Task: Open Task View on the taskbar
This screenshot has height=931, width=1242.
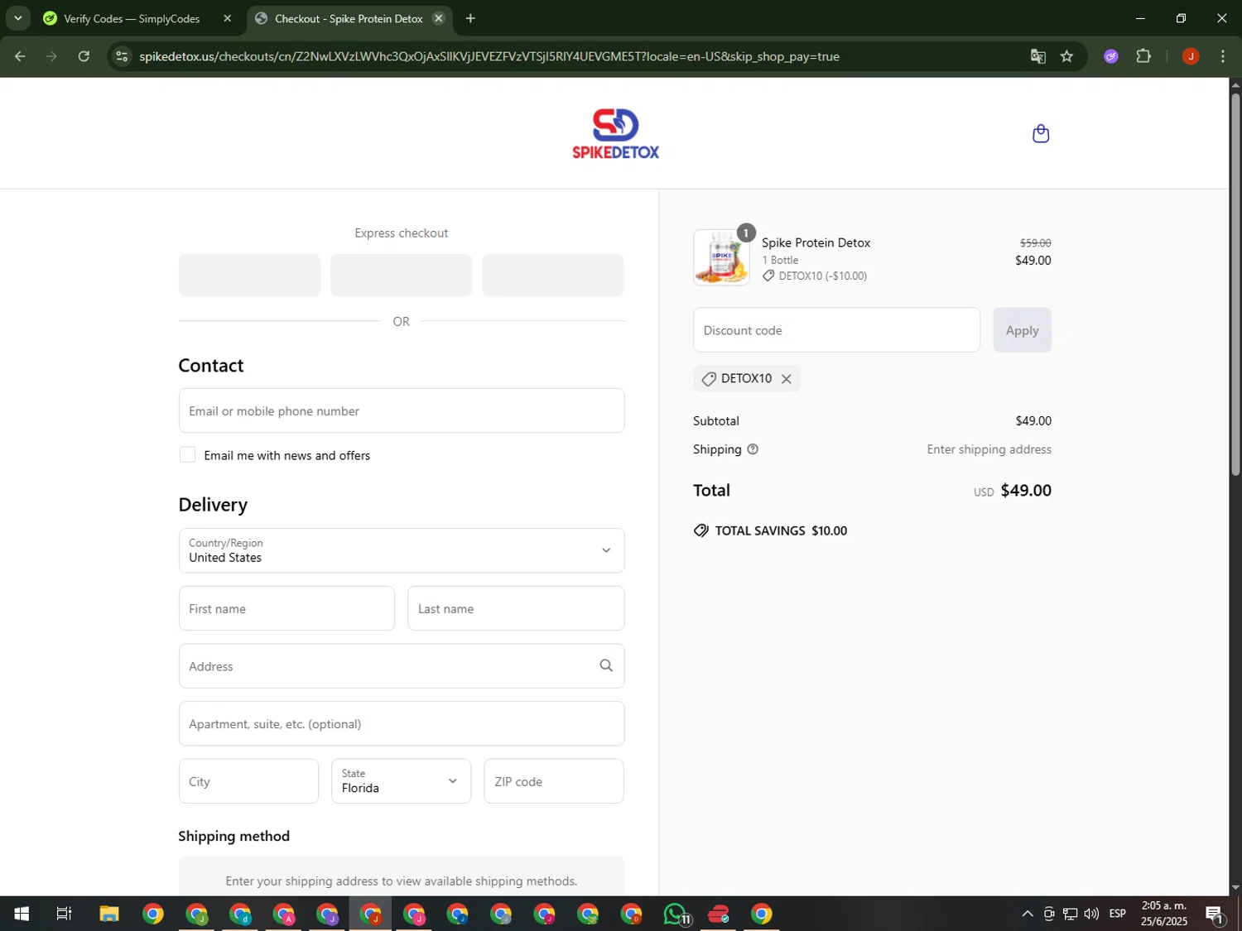Action: pos(64,914)
